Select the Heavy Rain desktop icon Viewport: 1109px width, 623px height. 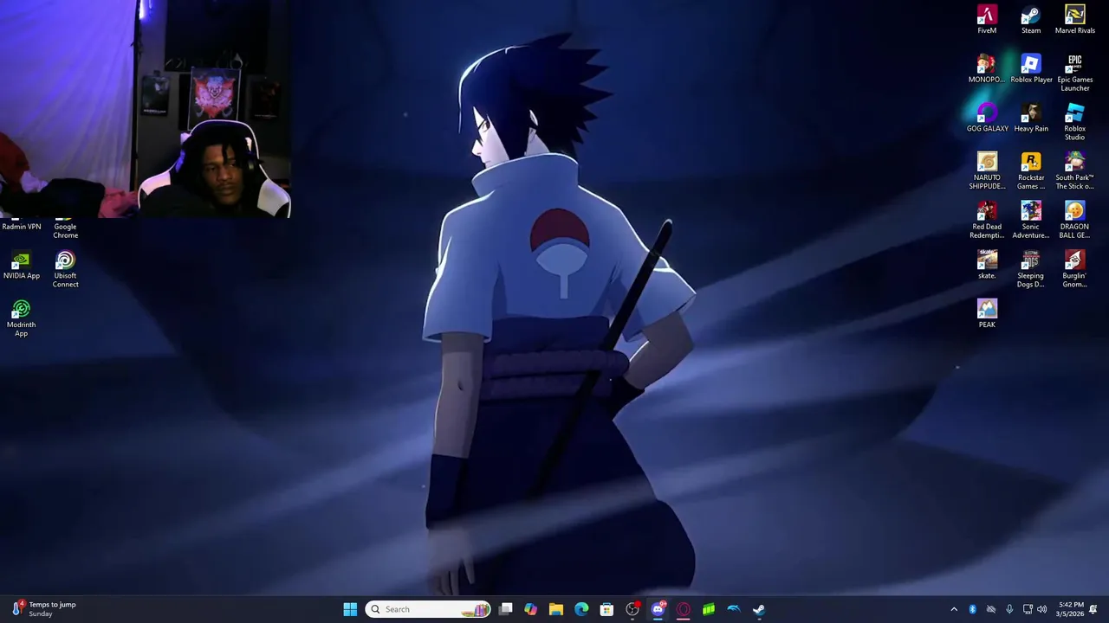(1031, 119)
